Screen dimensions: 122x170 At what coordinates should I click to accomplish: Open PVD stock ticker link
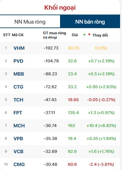click(x=18, y=61)
